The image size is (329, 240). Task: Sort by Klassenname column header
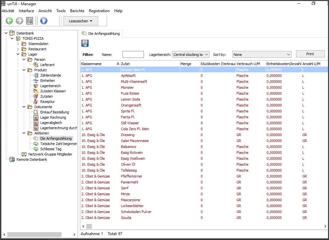tap(100, 64)
